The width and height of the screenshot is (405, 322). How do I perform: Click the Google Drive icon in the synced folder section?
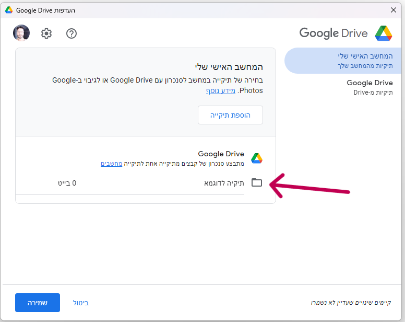(257, 158)
